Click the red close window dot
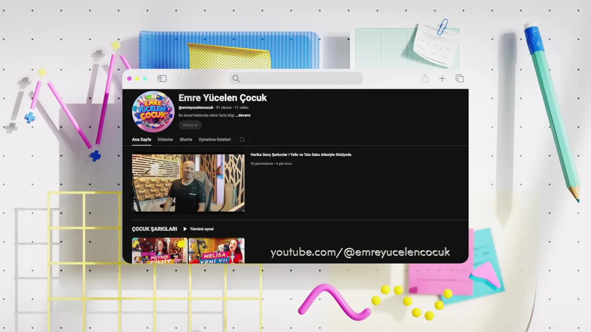The width and height of the screenshot is (591, 332). click(x=129, y=78)
